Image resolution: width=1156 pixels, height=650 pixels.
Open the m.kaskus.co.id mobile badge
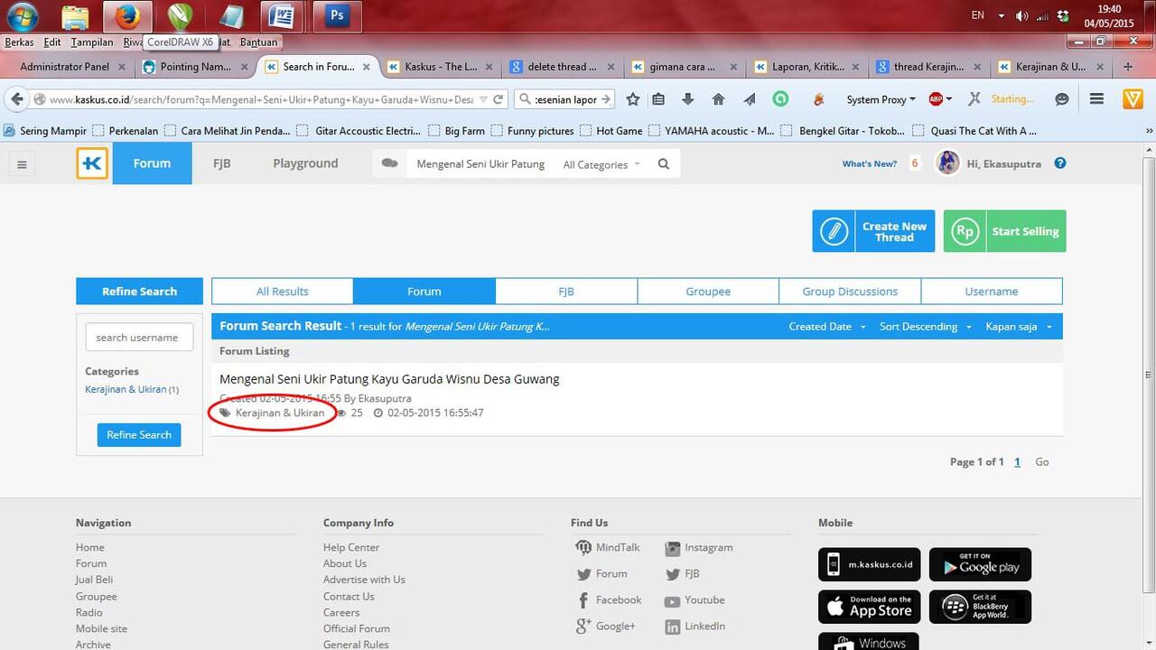point(869,564)
